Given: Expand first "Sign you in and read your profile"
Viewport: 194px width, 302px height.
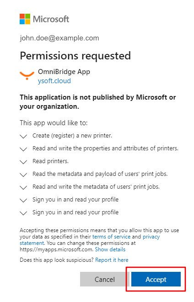Looking at the screenshot, I should click(23, 200).
